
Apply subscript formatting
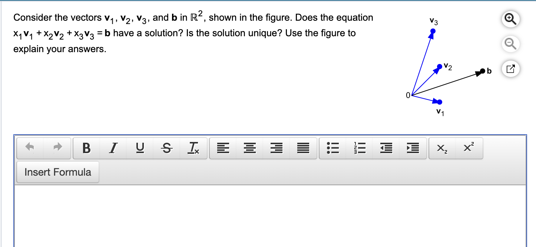click(x=441, y=148)
